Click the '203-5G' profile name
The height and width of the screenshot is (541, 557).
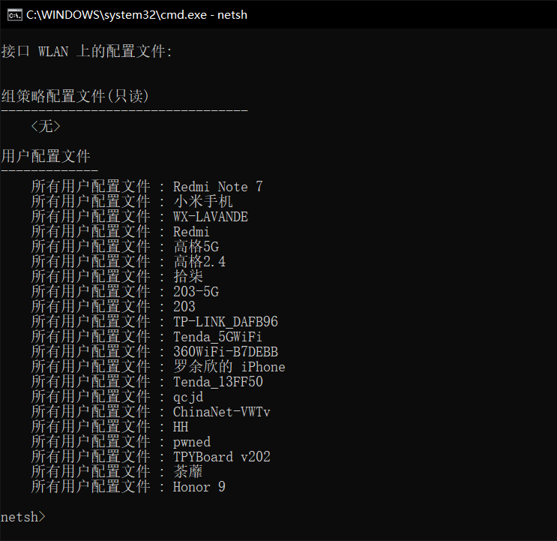(x=196, y=292)
